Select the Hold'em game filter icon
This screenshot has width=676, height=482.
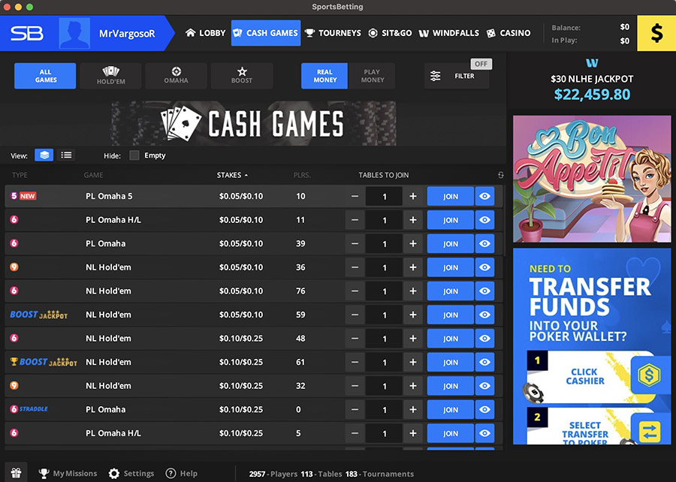110,75
